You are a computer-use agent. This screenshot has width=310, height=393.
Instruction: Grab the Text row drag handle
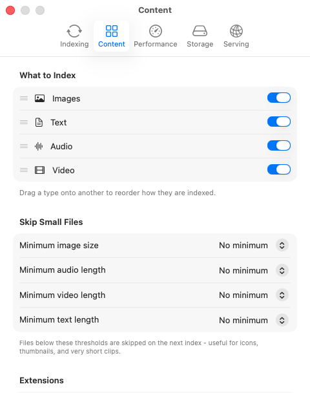(x=24, y=122)
